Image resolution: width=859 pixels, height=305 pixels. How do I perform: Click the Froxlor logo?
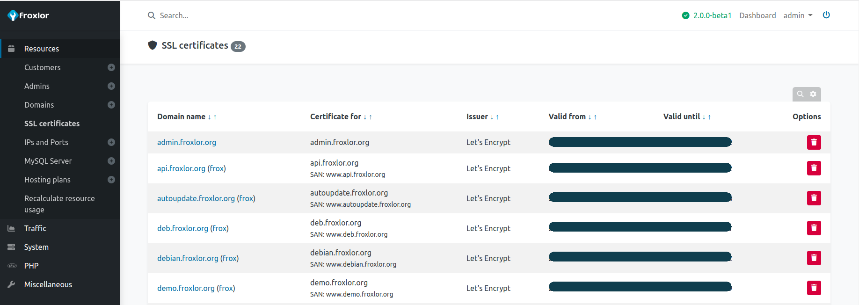(29, 15)
